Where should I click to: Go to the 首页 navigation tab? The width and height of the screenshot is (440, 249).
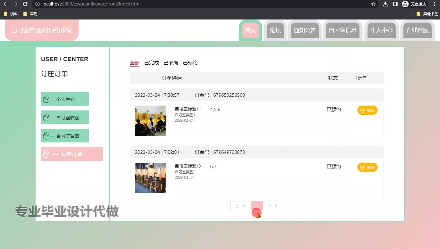coord(250,30)
